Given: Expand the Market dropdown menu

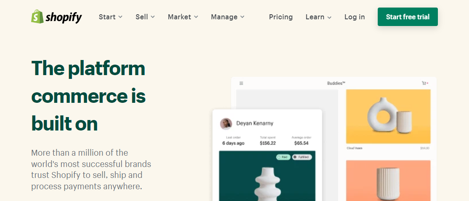Looking at the screenshot, I should coord(183,17).
